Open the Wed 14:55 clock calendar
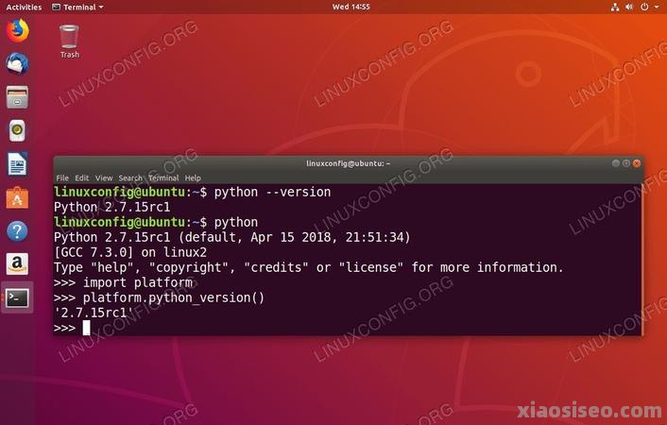 pyautogui.click(x=351, y=7)
